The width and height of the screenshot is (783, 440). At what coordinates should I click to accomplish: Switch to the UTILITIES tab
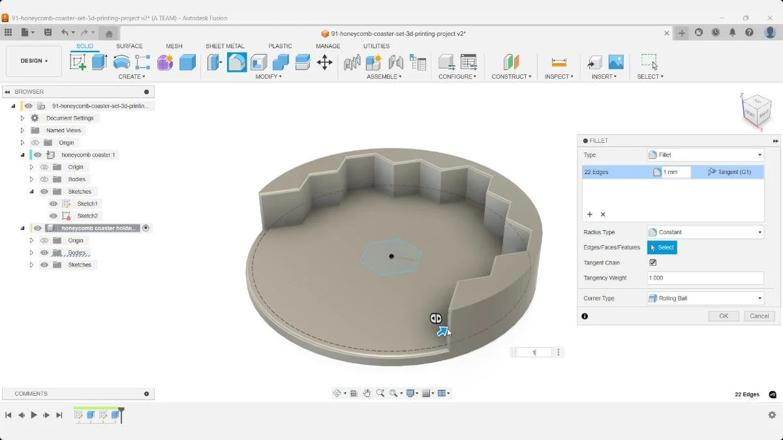coord(376,46)
